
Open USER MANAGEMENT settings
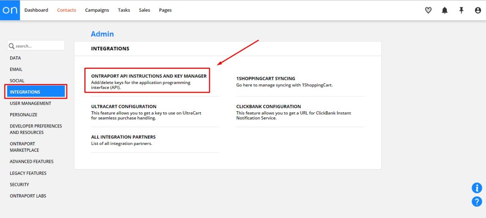click(x=30, y=103)
